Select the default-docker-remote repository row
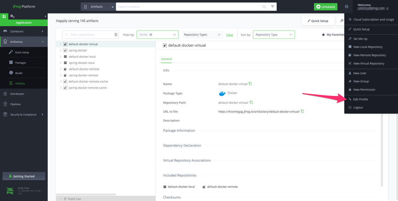 (106, 69)
